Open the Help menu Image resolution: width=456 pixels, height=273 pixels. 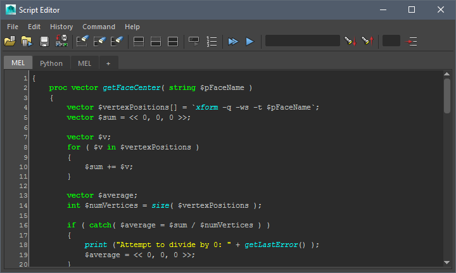pos(132,27)
